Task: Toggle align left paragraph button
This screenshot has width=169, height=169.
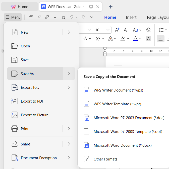Action: (160, 39)
